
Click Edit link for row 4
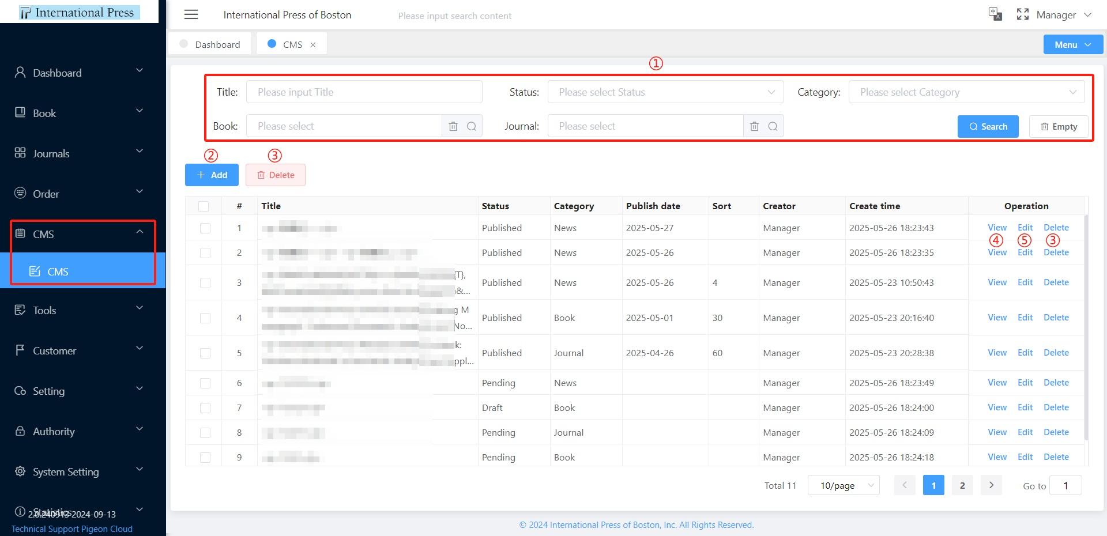[1025, 318]
